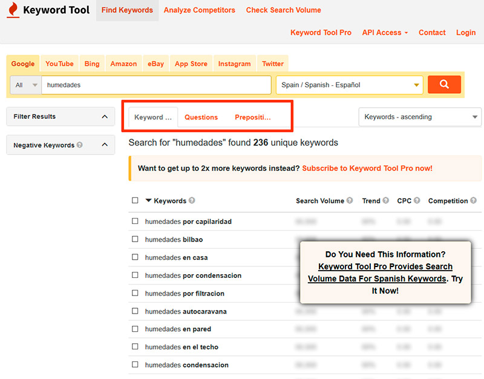Viewport: 484px width, 379px height.
Task: Check the "humedades bilbao" checkbox
Action: tap(135, 240)
